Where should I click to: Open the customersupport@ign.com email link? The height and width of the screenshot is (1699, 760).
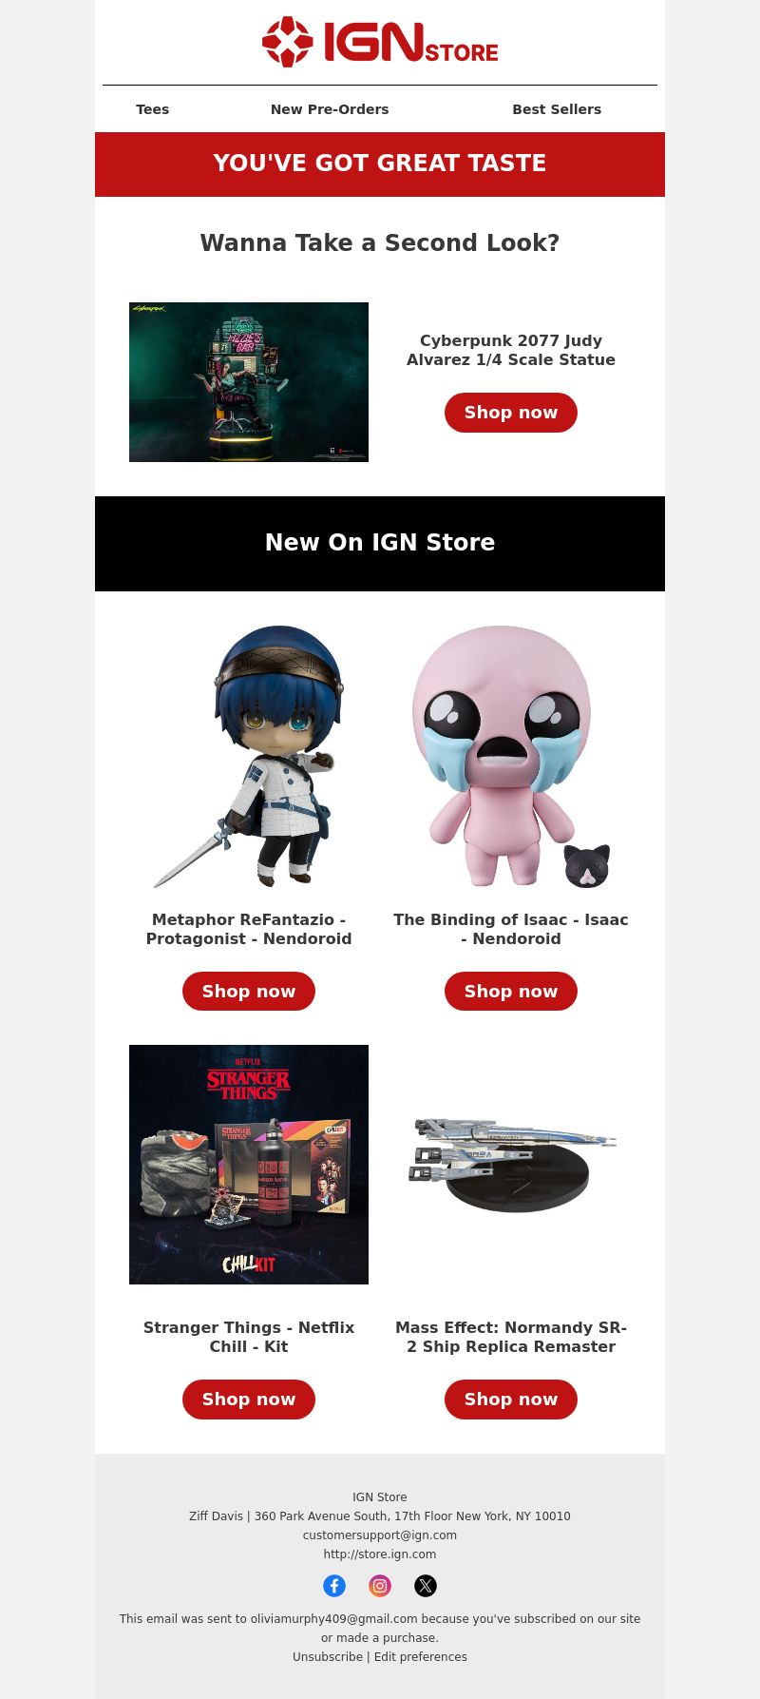[x=380, y=1535]
